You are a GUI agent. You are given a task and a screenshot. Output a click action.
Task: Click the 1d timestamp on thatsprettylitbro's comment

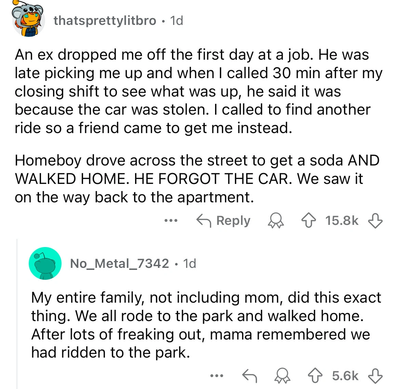pyautogui.click(x=177, y=21)
